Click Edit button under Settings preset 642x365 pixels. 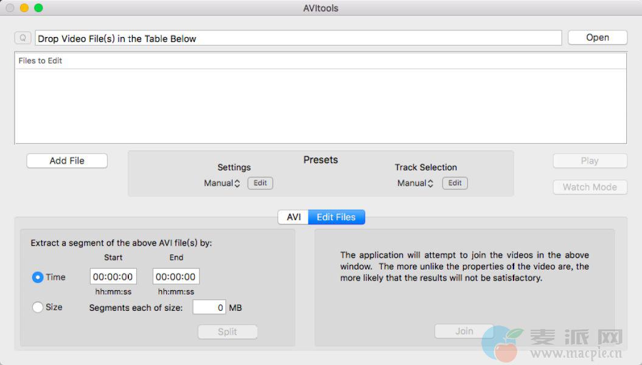click(260, 183)
